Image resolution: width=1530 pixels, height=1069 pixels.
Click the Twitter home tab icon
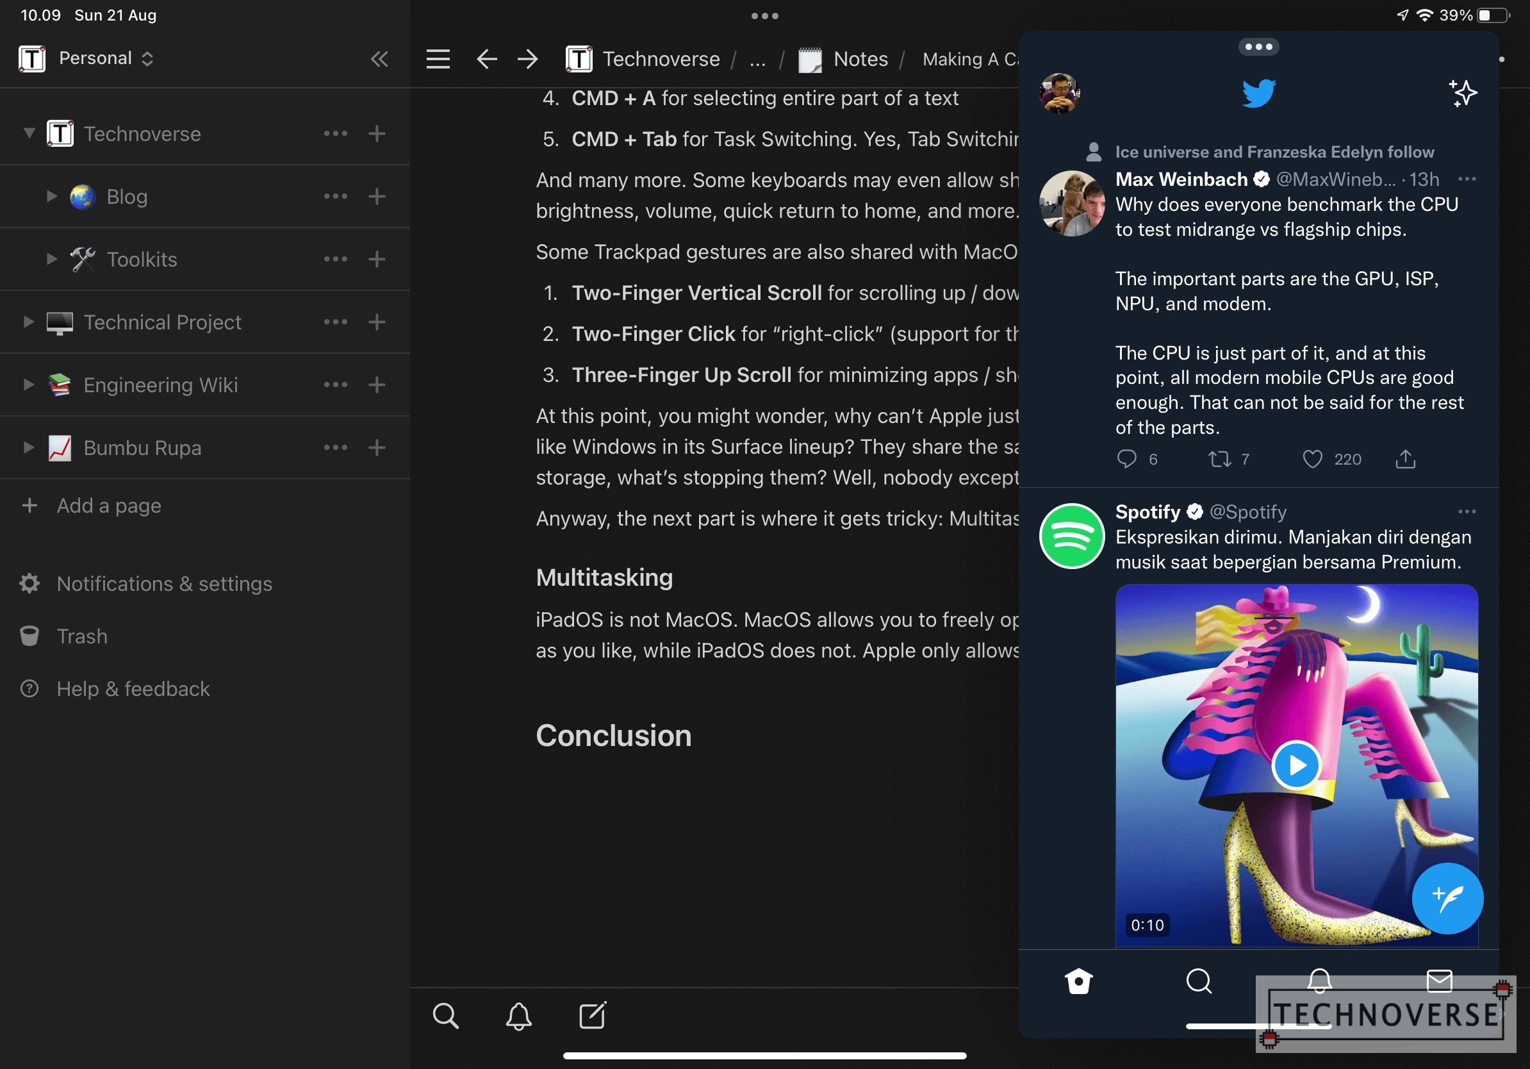pyautogui.click(x=1078, y=981)
